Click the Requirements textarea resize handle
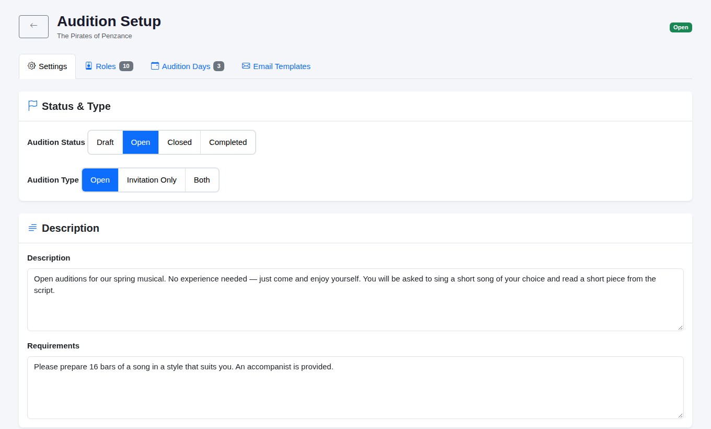Image resolution: width=711 pixels, height=429 pixels. pos(680,415)
